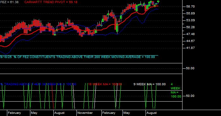Click the November date marker
Screen dimensions: 221x116
coord(85,113)
